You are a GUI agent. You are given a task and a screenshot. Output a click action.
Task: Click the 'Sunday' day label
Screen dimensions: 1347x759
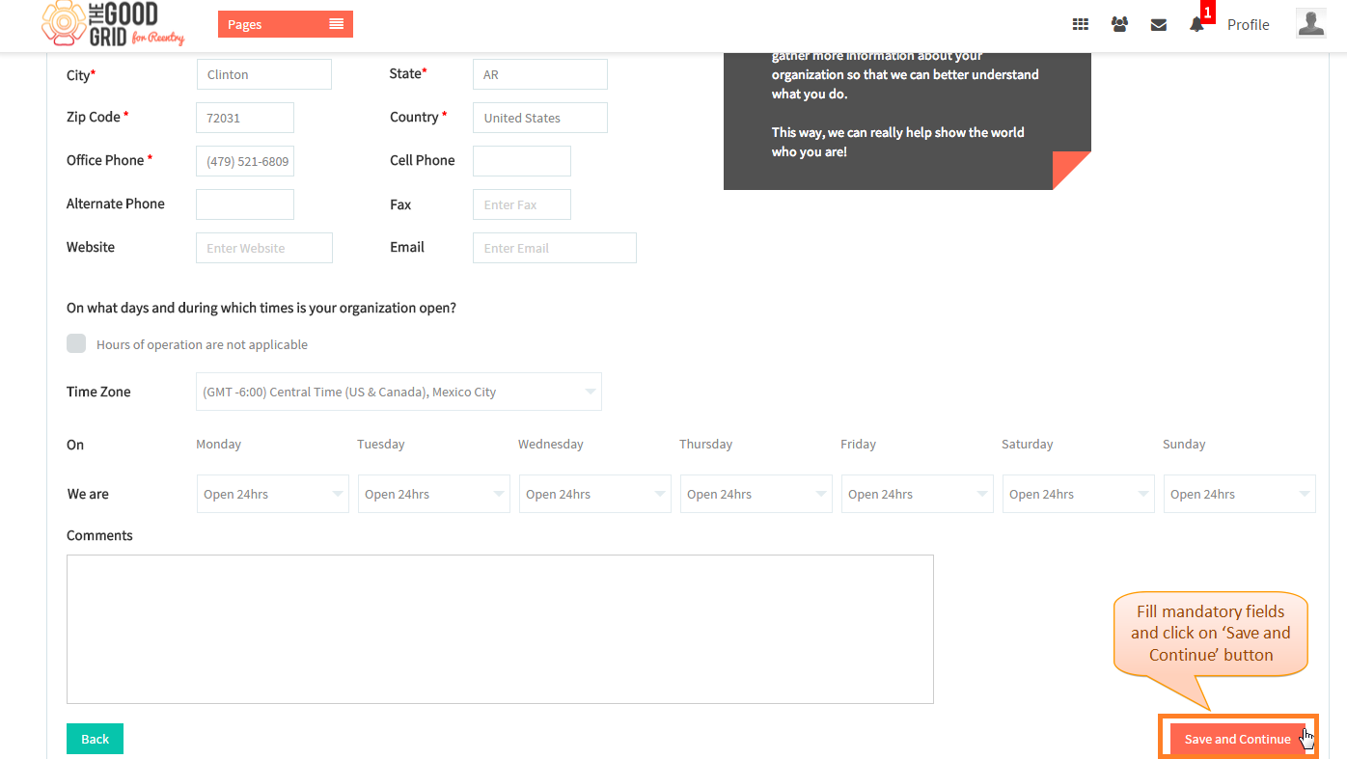point(1184,444)
